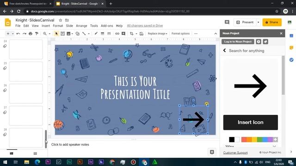Expand icon size dropdown in Noun Project
The width and height of the screenshot is (296, 166).
[274, 146]
